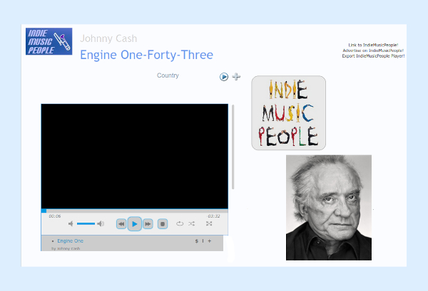Click the 03:32 total duration readout
The height and width of the screenshot is (291, 428).
(214, 216)
